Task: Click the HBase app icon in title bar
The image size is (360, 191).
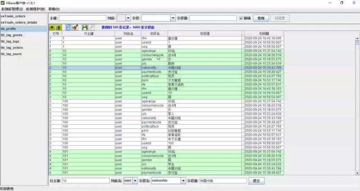Action: (3, 3)
